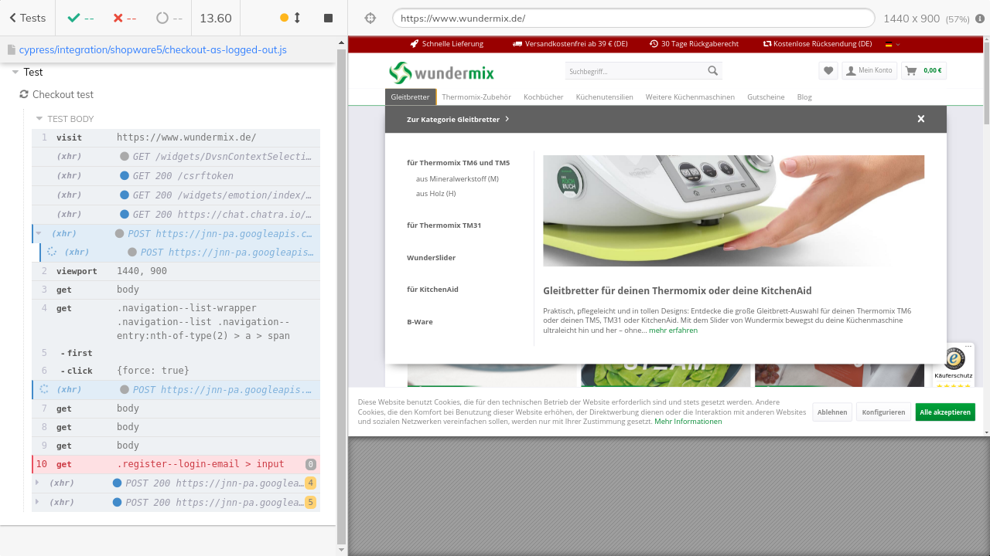Click the Wundermix logo
Viewport: 990px width, 556px height.
(441, 73)
